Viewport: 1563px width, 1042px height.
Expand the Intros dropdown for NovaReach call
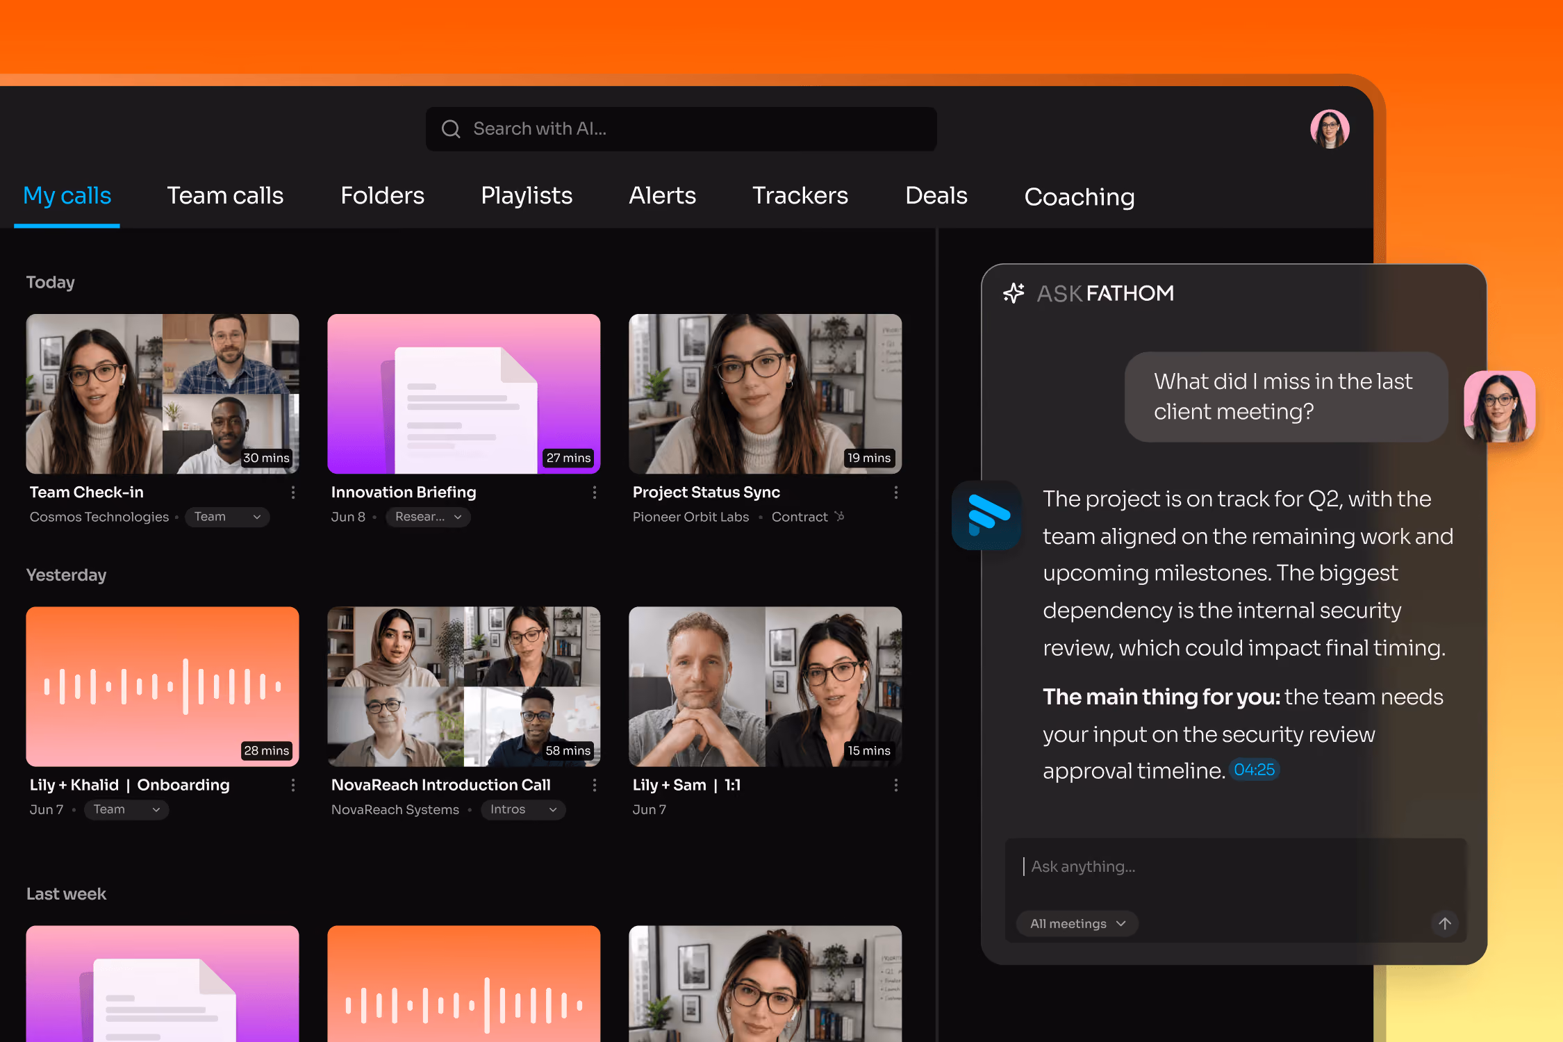click(523, 809)
